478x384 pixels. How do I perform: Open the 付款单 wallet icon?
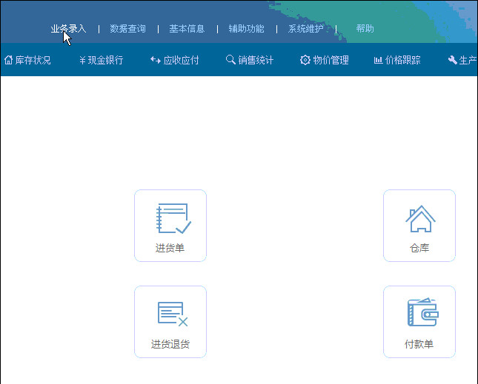pos(422,313)
